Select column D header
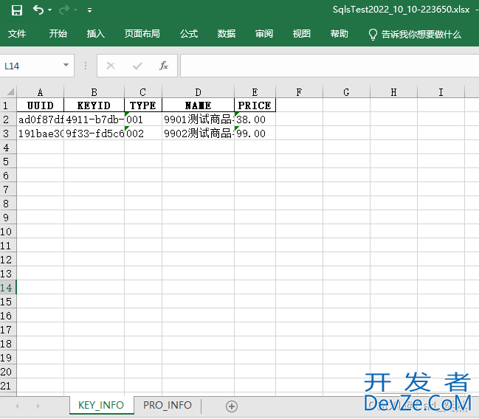Viewport: 479px width, 419px height. tap(198, 92)
